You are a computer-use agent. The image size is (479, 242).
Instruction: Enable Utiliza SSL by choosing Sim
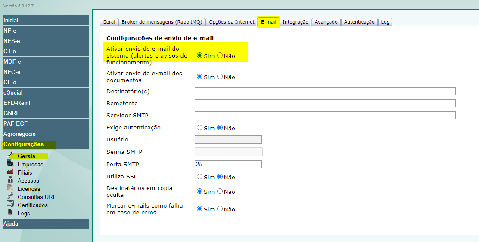point(199,177)
